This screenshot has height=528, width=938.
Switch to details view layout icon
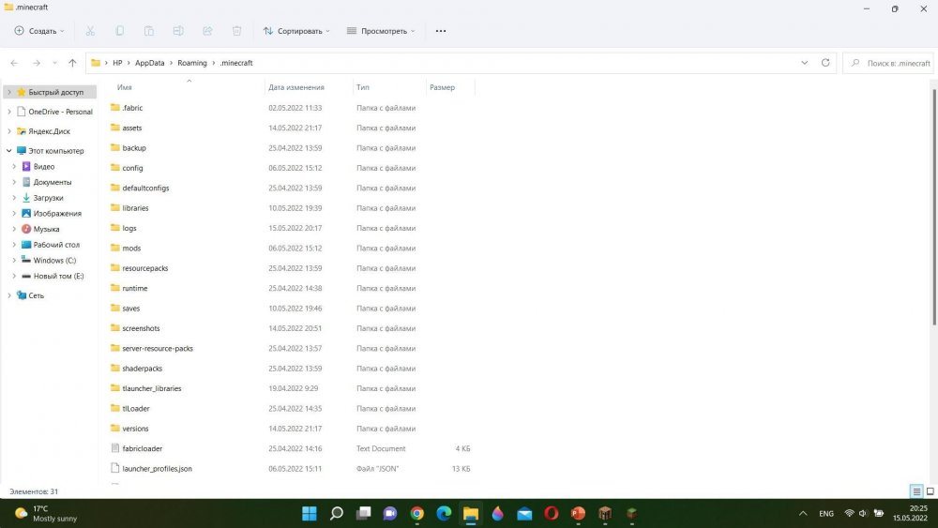pos(916,491)
